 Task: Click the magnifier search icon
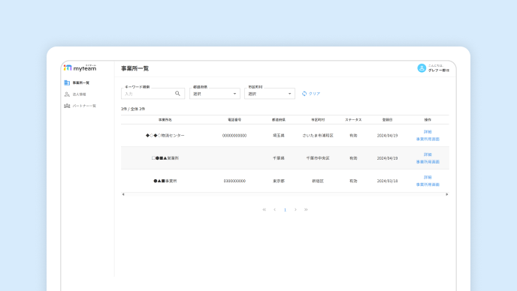(x=177, y=94)
